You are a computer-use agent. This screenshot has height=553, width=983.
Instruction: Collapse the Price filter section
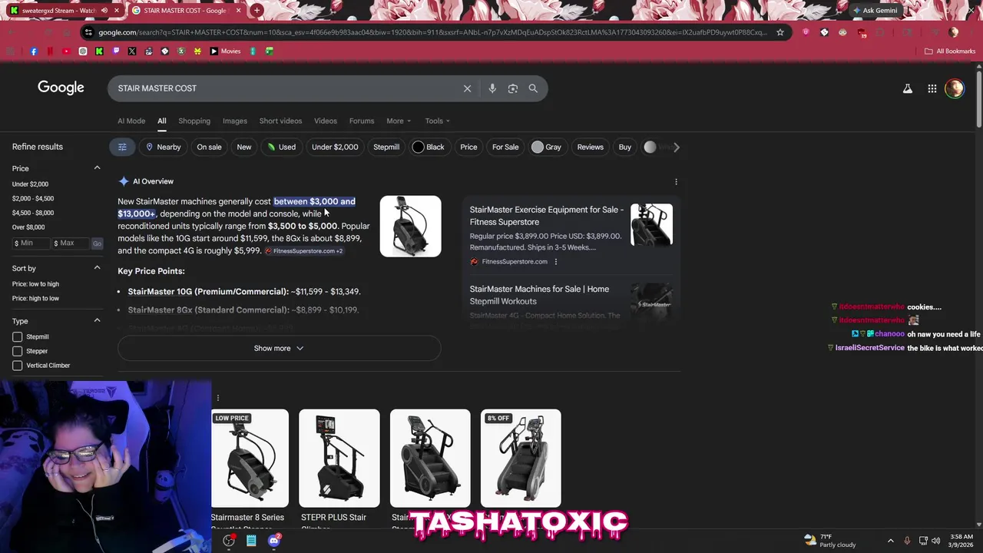coord(97,168)
